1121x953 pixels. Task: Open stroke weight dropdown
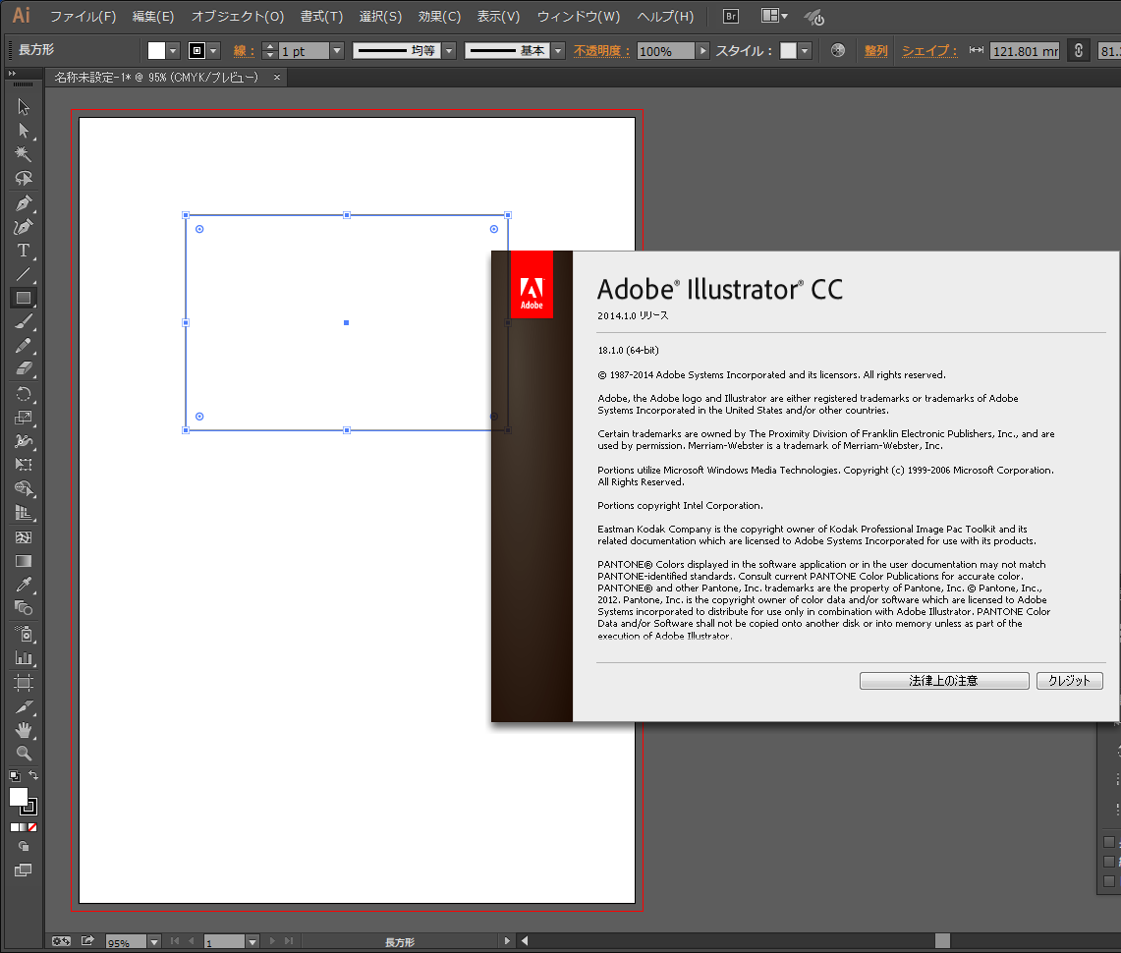click(x=337, y=51)
